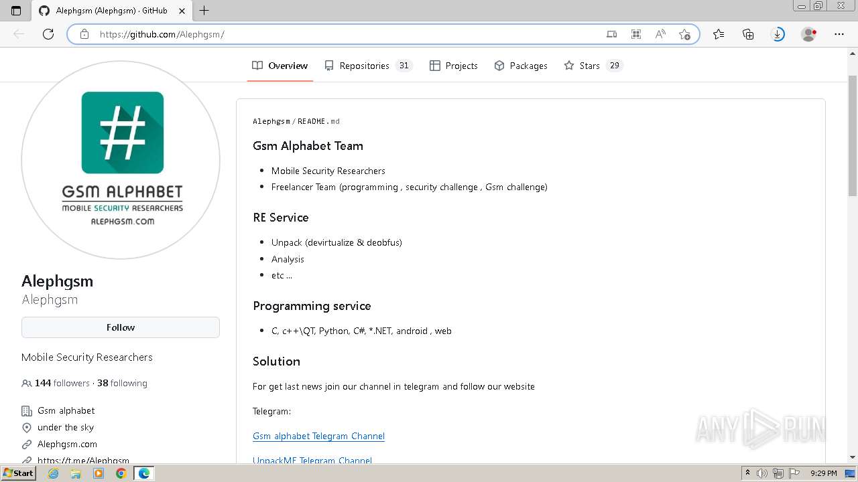Open the Overview tab
858x482 pixels.
(280, 66)
